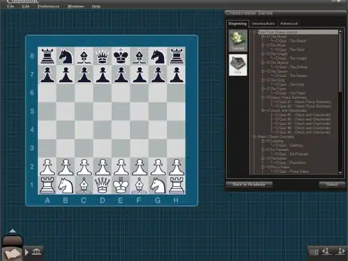Select the white queen on D1
The height and width of the screenshot is (261, 348).
point(103,185)
